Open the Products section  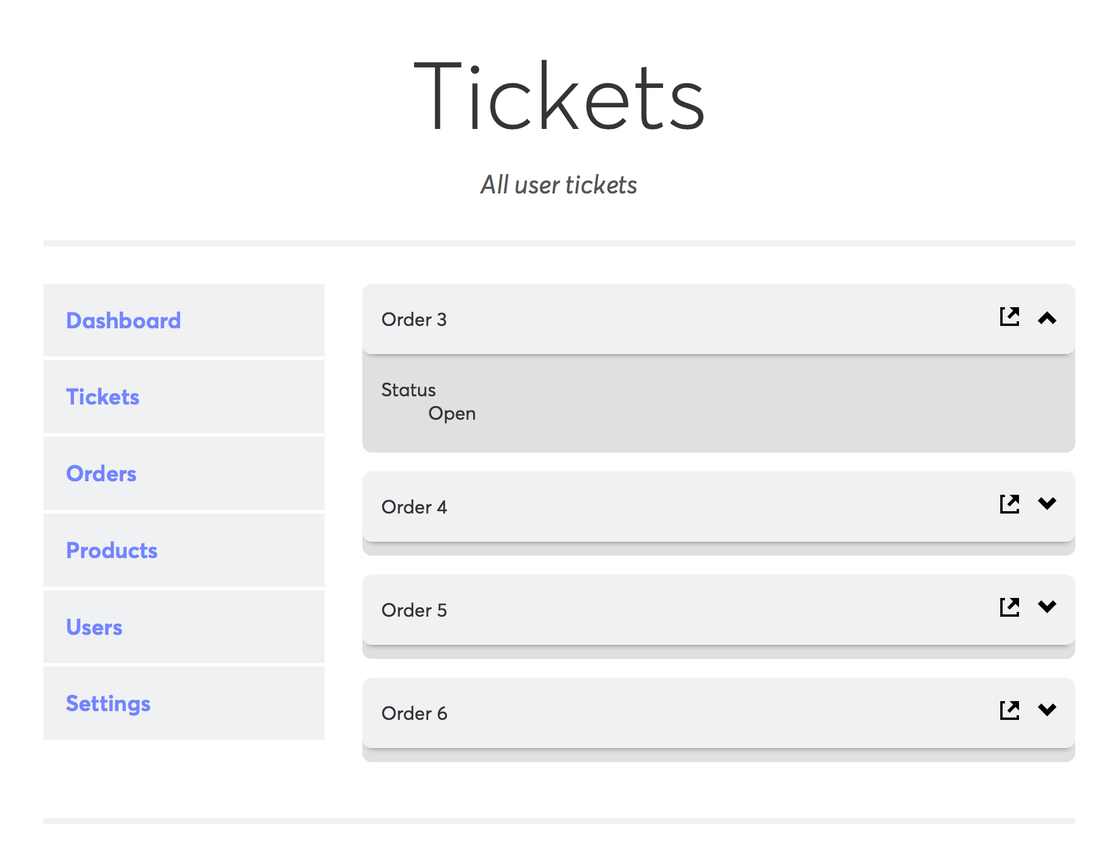coord(111,550)
